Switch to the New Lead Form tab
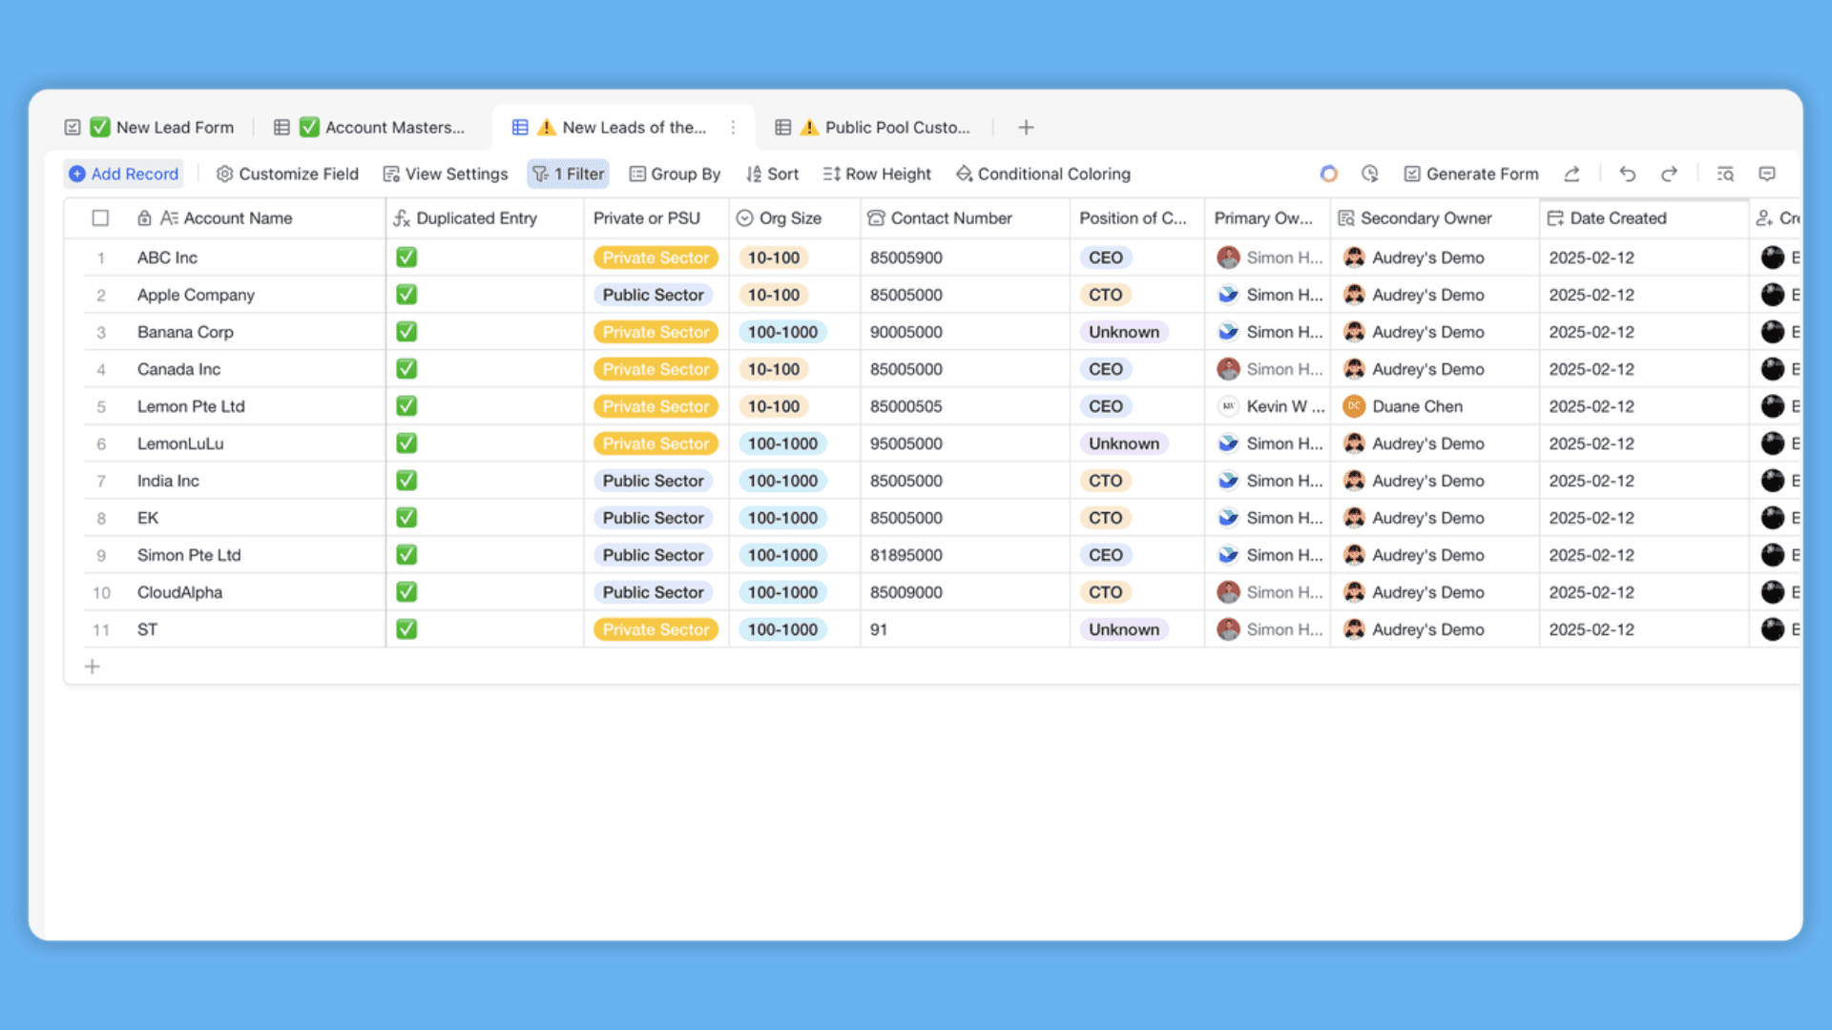This screenshot has width=1832, height=1030. [x=150, y=127]
